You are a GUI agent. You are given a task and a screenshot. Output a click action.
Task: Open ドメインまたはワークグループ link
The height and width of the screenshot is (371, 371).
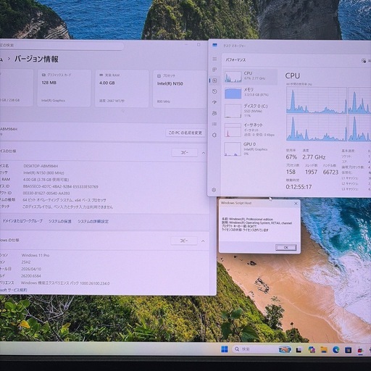22,221
